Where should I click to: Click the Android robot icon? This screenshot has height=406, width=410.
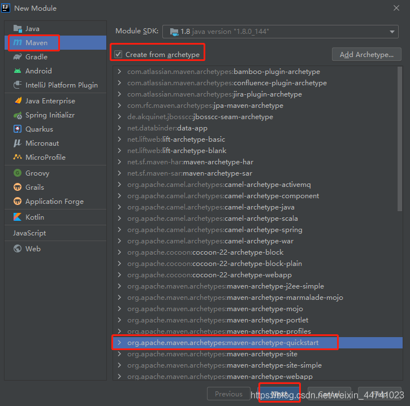(18, 71)
